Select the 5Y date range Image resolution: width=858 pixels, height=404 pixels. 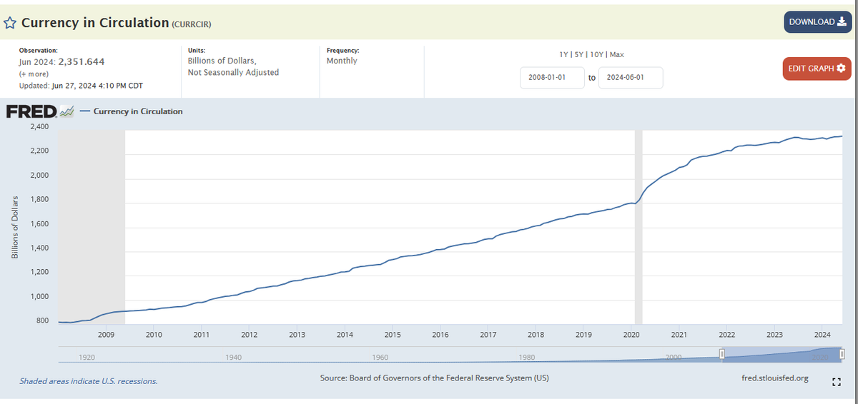pos(580,55)
